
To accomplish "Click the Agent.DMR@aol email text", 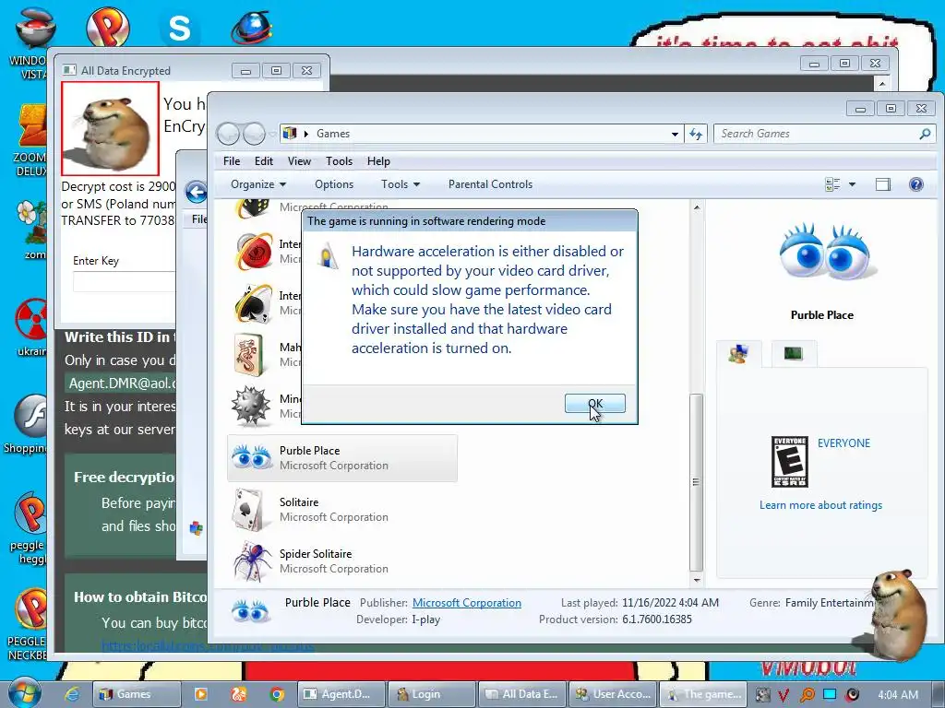I will [x=121, y=383].
